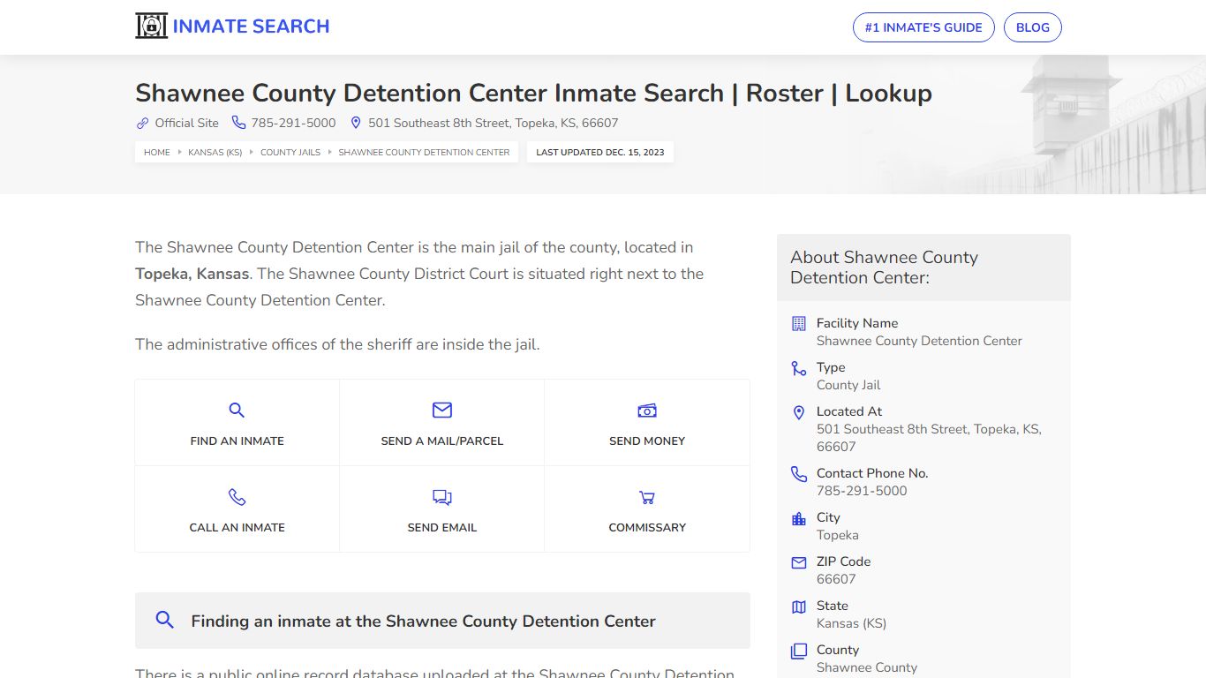
Task: Select the Shawnee County value in sidebar
Action: [867, 667]
